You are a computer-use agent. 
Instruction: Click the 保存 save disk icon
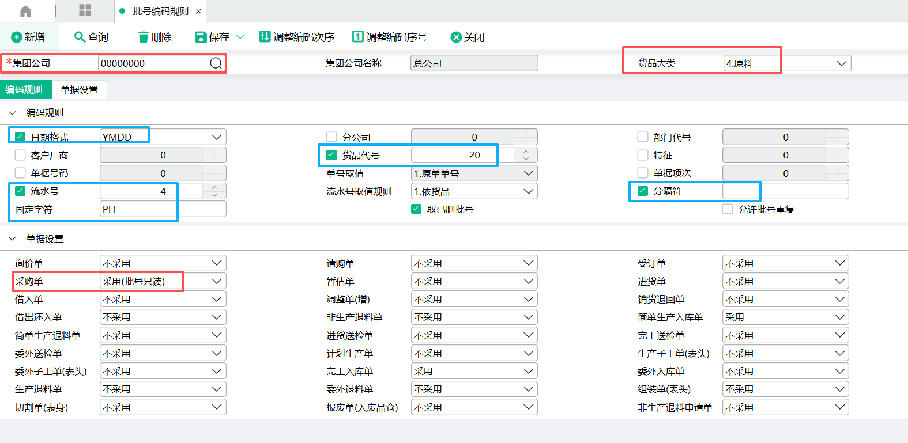tap(201, 37)
